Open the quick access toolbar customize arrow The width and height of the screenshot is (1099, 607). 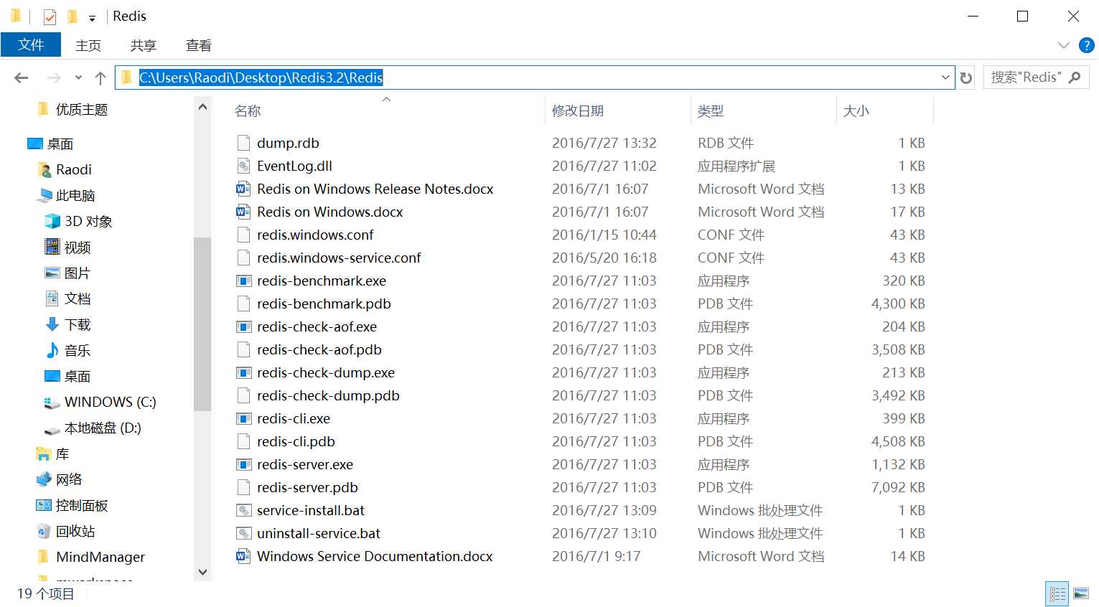tap(92, 18)
